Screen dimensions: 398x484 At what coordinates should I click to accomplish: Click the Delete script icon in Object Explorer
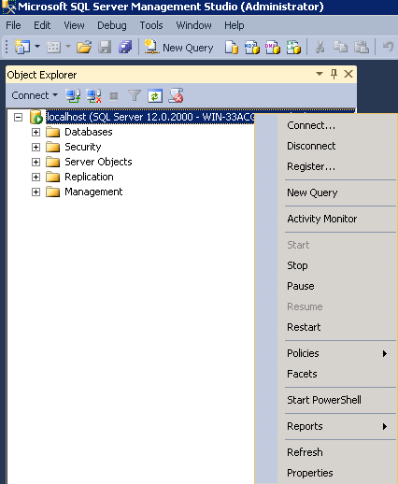point(176,95)
